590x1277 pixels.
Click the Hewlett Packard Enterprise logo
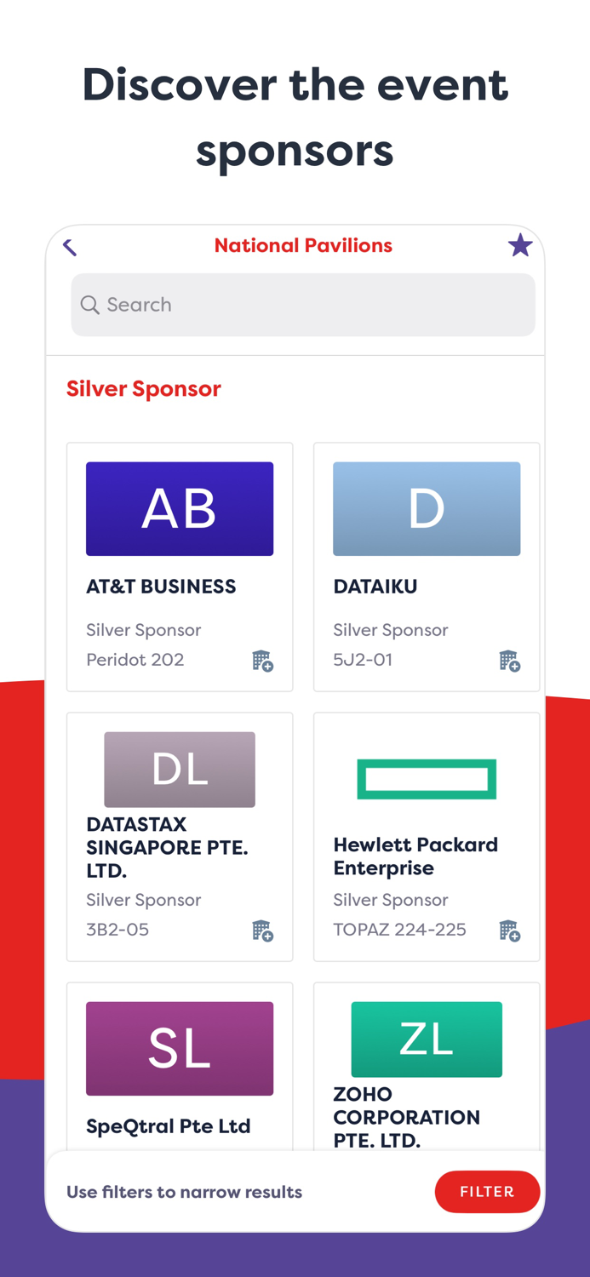tap(427, 778)
